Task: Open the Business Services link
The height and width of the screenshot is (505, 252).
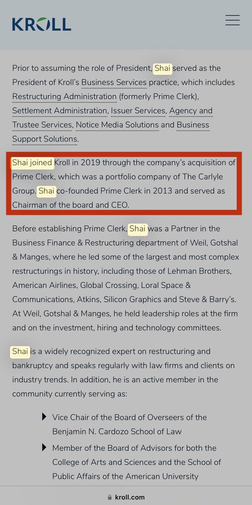Action: [x=114, y=82]
